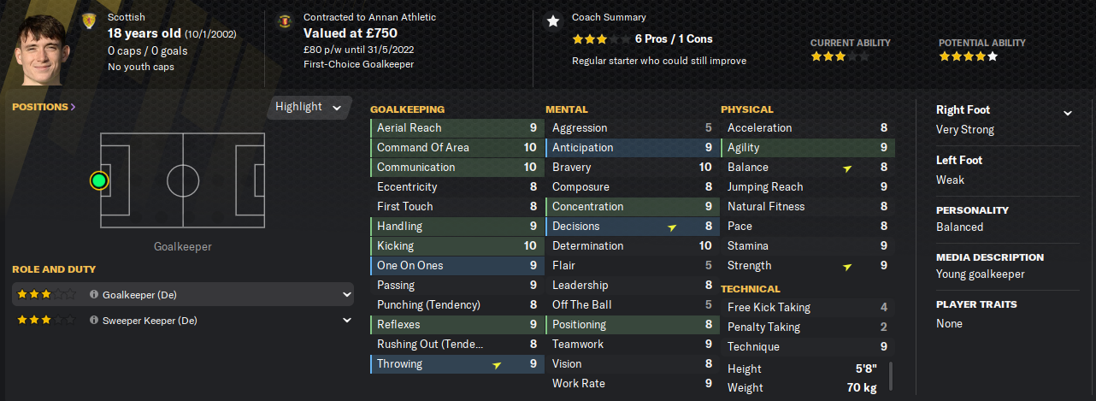The image size is (1096, 401).
Task: Click the yellow arrow next to Strength
Action: coord(847,267)
